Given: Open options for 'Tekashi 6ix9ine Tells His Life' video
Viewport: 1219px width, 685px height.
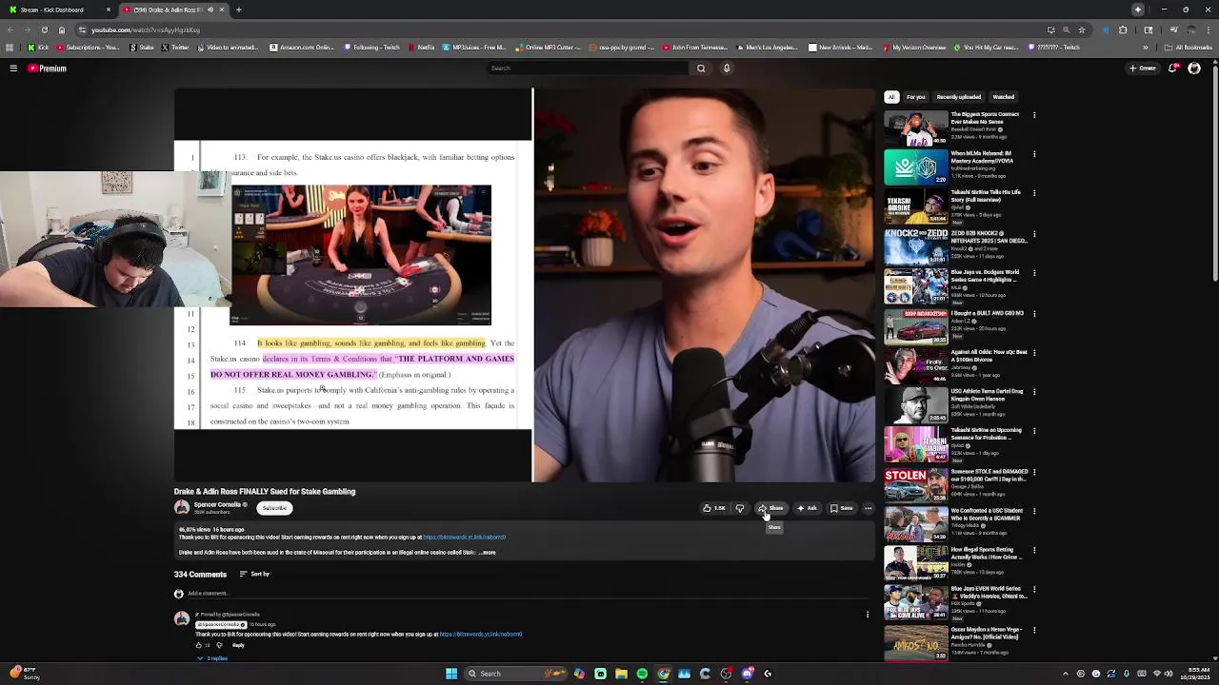Looking at the screenshot, I should click(1034, 193).
